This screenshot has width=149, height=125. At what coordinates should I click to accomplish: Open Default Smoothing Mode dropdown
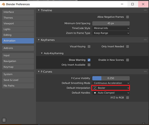coord(111,83)
